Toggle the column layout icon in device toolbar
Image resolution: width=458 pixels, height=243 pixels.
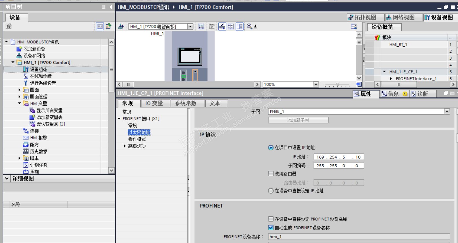(x=240, y=27)
